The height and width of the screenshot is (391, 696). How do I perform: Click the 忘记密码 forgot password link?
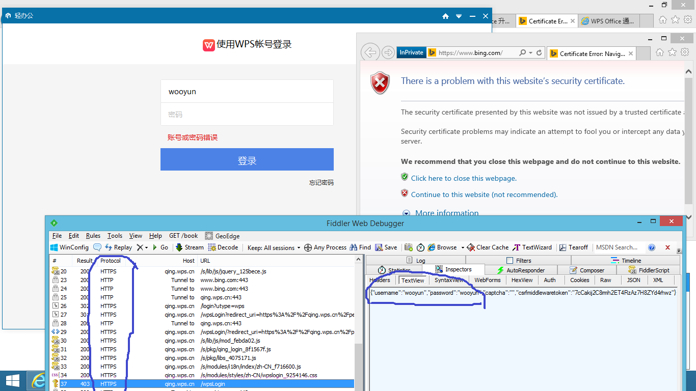(x=321, y=182)
